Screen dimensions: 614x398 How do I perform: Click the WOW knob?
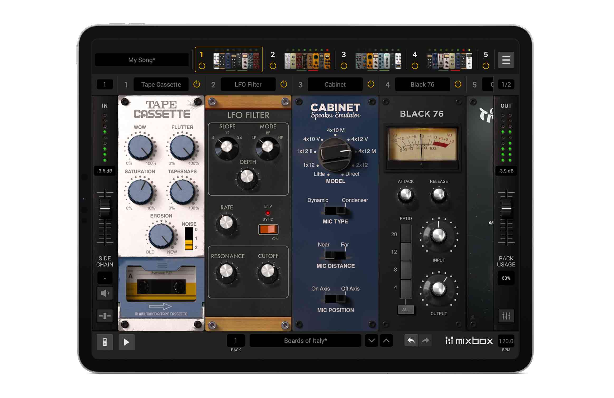(140, 147)
